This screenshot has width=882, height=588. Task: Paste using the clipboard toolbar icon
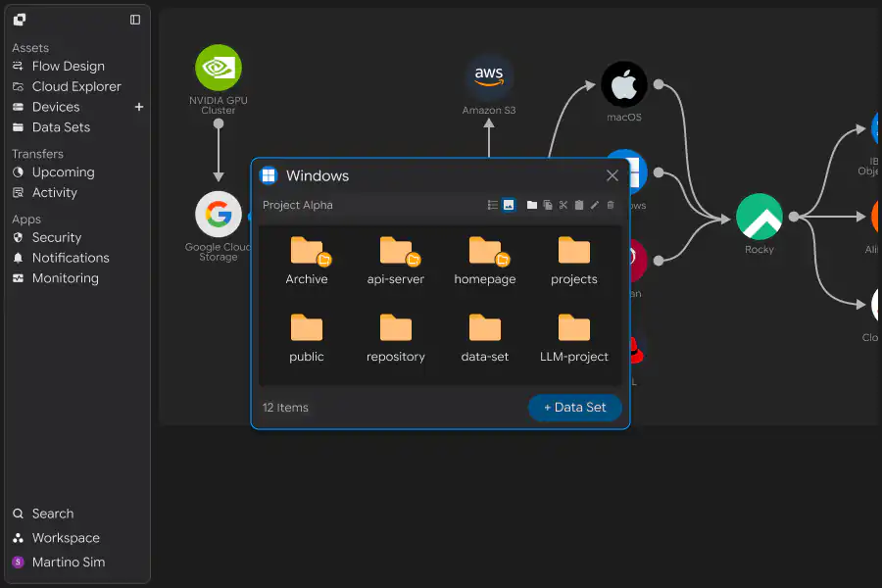click(579, 205)
